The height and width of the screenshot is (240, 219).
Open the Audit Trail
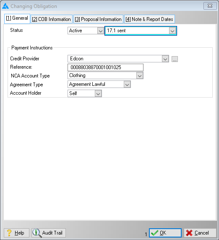(49, 233)
